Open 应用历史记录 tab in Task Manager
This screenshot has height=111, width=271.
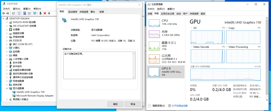167,14
